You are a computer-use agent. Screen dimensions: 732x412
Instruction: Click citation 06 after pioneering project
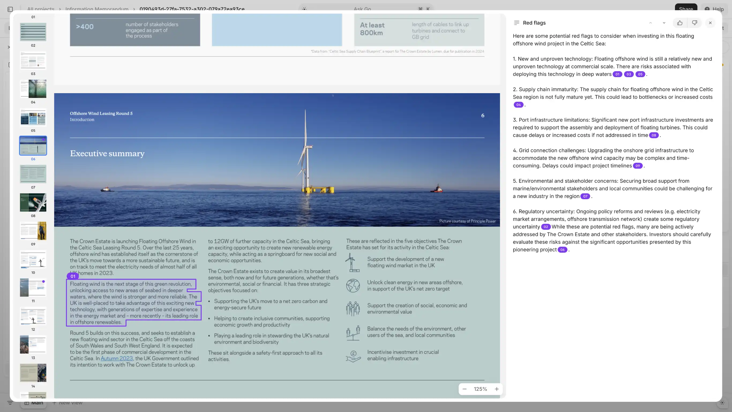(562, 250)
